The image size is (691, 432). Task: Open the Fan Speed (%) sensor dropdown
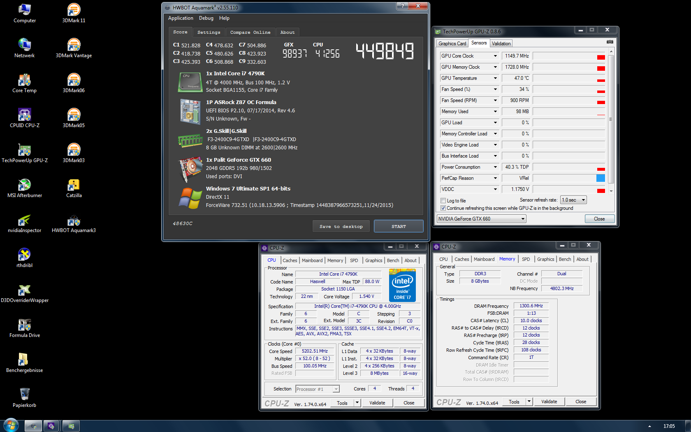point(495,89)
